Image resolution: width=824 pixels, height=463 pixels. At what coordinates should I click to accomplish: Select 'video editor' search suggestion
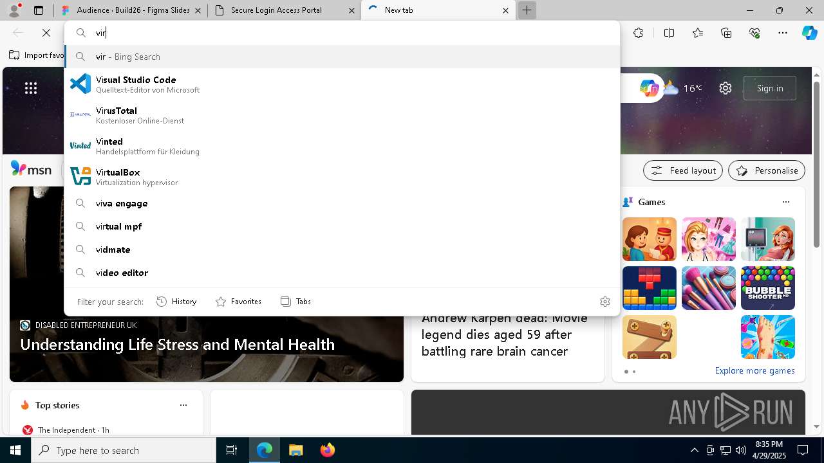(x=342, y=273)
